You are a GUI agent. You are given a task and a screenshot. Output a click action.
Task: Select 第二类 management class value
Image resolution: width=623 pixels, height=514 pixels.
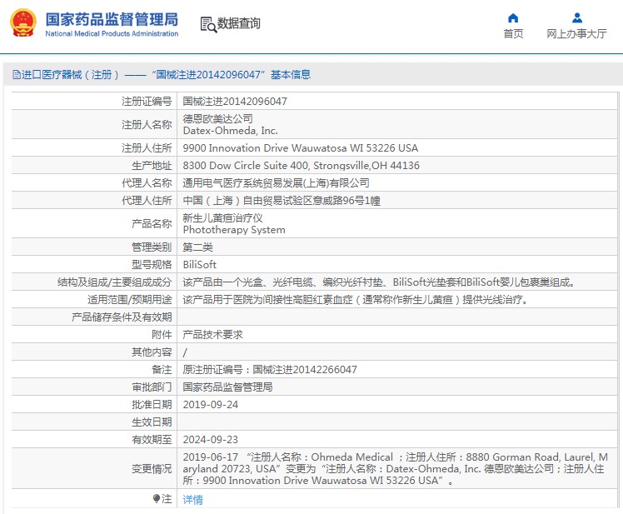click(198, 247)
